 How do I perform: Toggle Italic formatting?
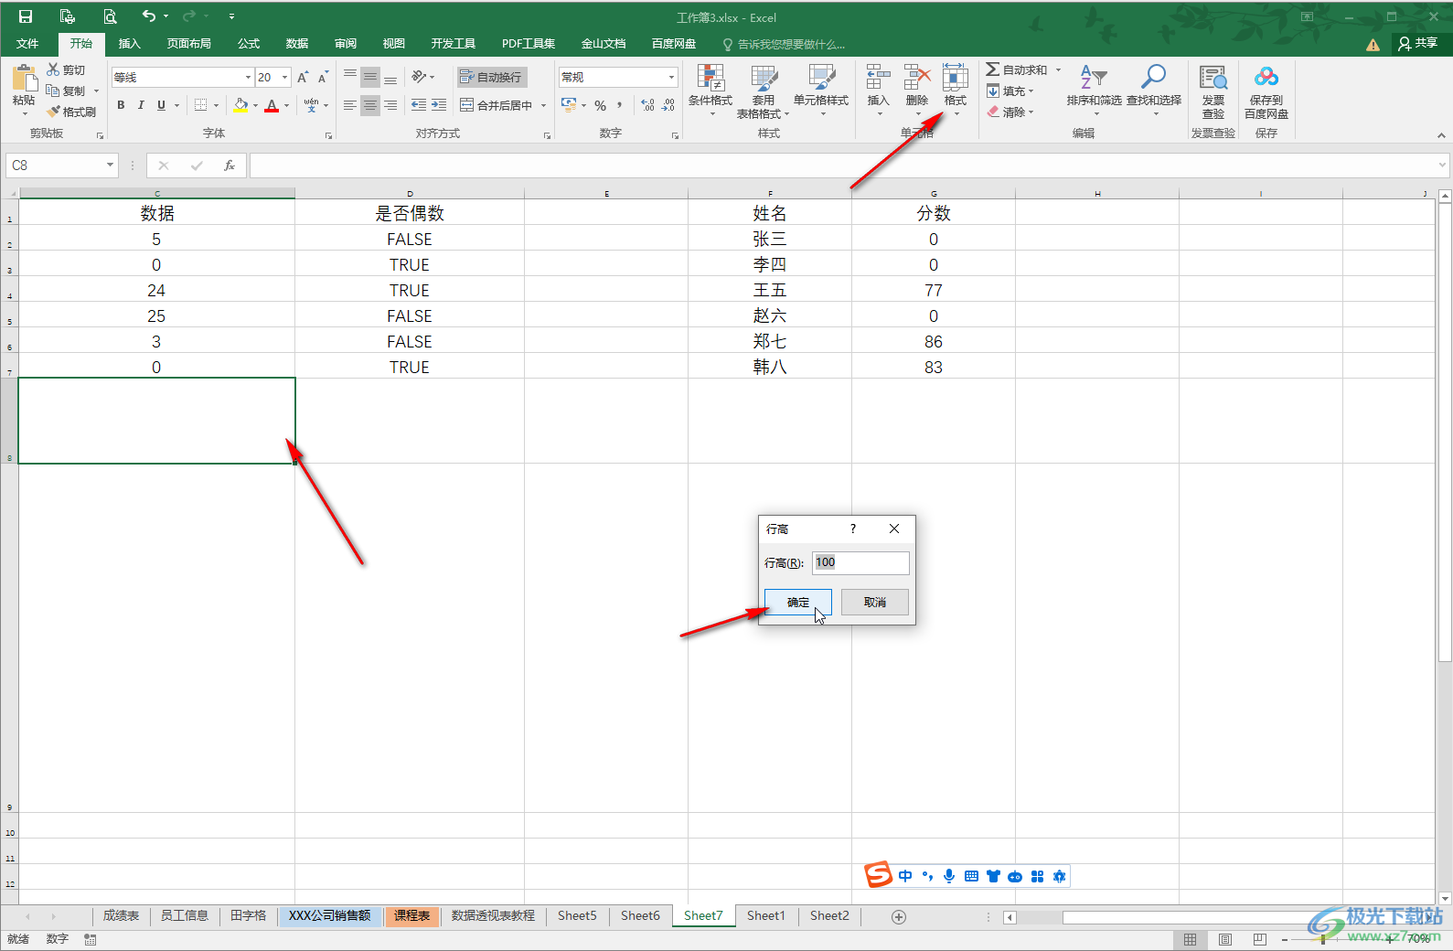tap(141, 105)
